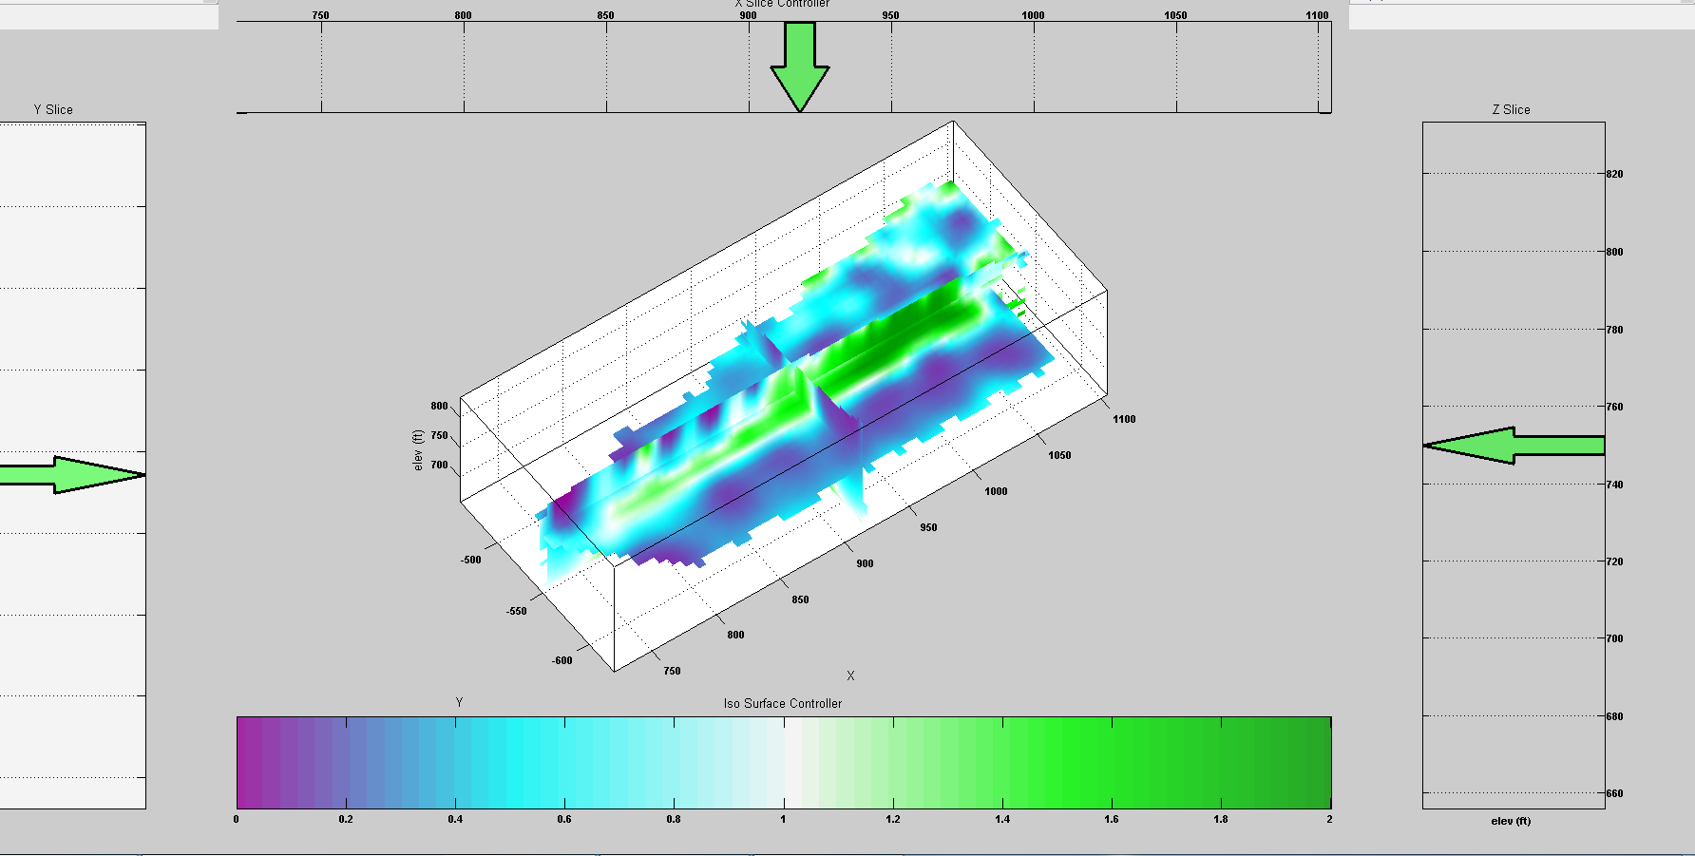Screen dimensions: 1695x856
Task: Click the '900' X-axis label on 3D plot
Action: click(865, 564)
